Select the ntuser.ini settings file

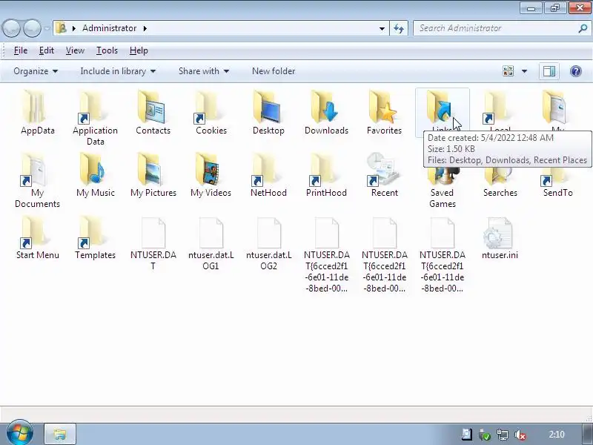498,233
